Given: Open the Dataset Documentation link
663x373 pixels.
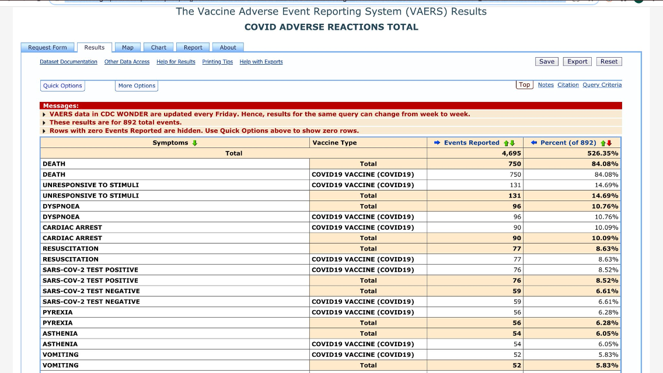Looking at the screenshot, I should click(x=68, y=62).
